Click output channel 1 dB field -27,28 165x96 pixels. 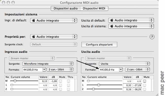pos(137,85)
